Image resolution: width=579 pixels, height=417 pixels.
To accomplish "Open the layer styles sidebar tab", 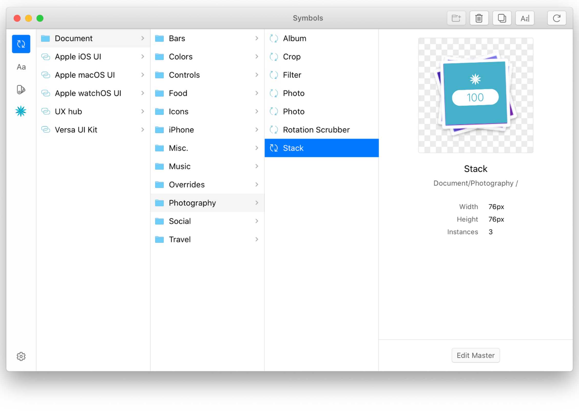I will click(x=21, y=90).
